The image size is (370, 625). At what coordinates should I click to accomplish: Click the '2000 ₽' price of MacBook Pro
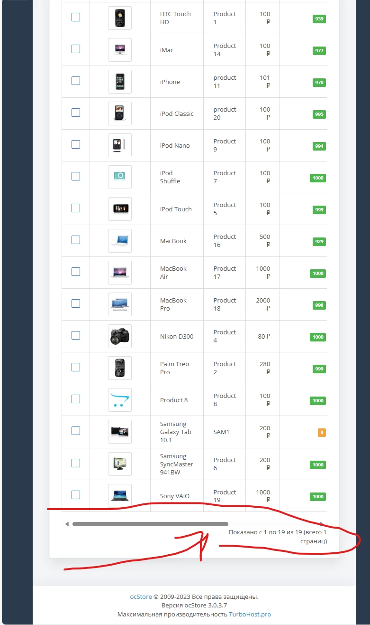click(x=263, y=304)
